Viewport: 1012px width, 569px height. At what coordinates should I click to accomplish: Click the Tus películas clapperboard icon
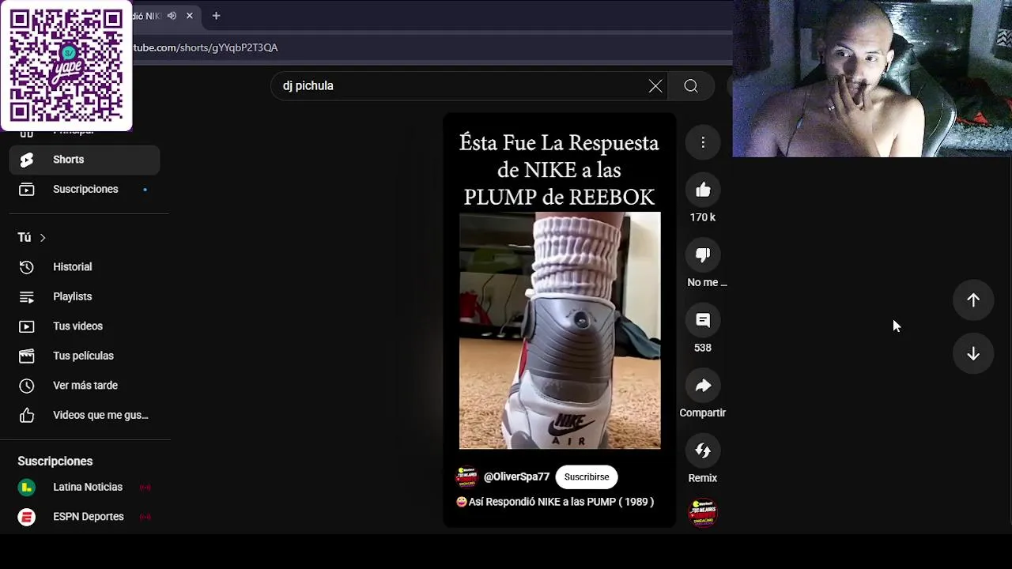tap(27, 356)
